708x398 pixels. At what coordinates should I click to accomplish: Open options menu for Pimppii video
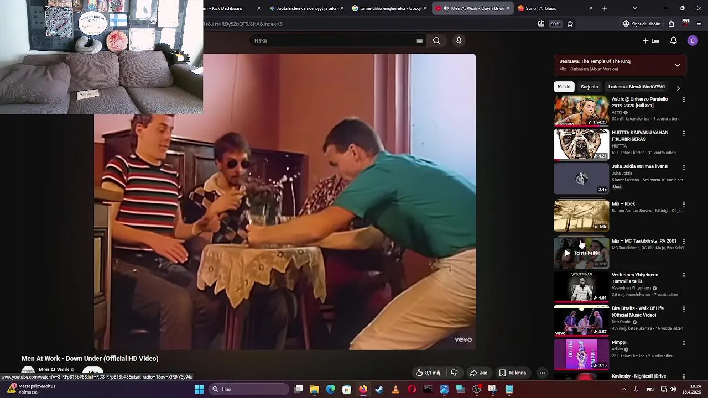[684, 343]
